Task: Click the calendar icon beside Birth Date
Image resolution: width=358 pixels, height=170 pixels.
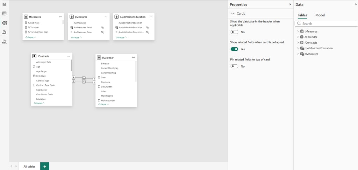Action: coord(34,76)
